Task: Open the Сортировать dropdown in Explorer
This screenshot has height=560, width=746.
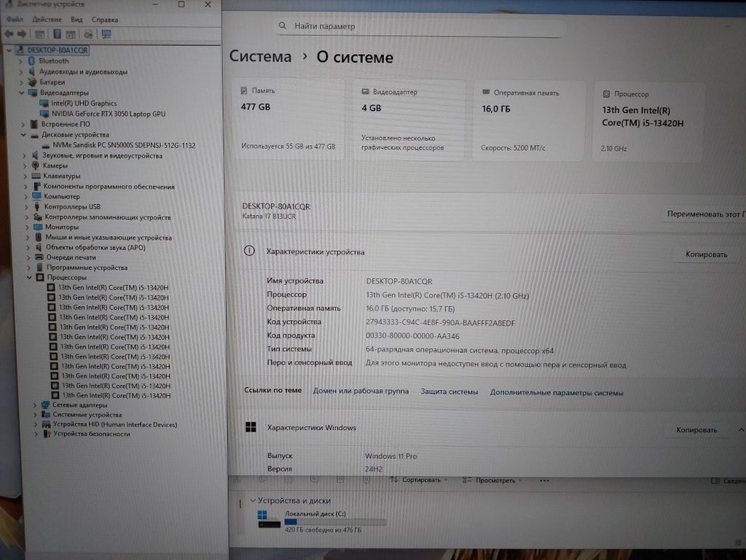Action: click(421, 481)
